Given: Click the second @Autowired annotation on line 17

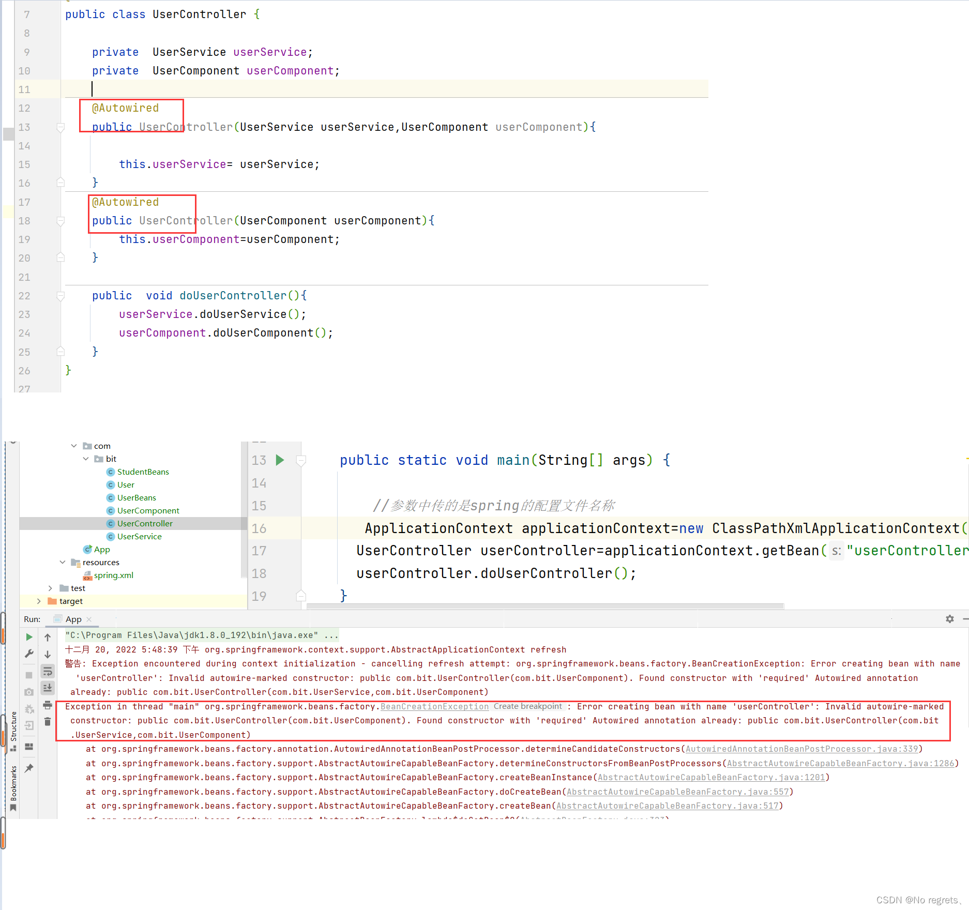Looking at the screenshot, I should pyautogui.click(x=125, y=202).
